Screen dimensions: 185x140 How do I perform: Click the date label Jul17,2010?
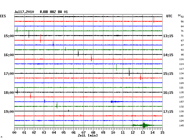pyautogui.click(x=24, y=12)
